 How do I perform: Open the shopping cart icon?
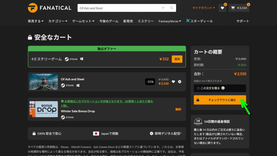pyautogui.click(x=233, y=8)
